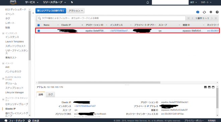Toggle the select-all checkbox in header
221x122 pixels.
(x=39, y=25)
